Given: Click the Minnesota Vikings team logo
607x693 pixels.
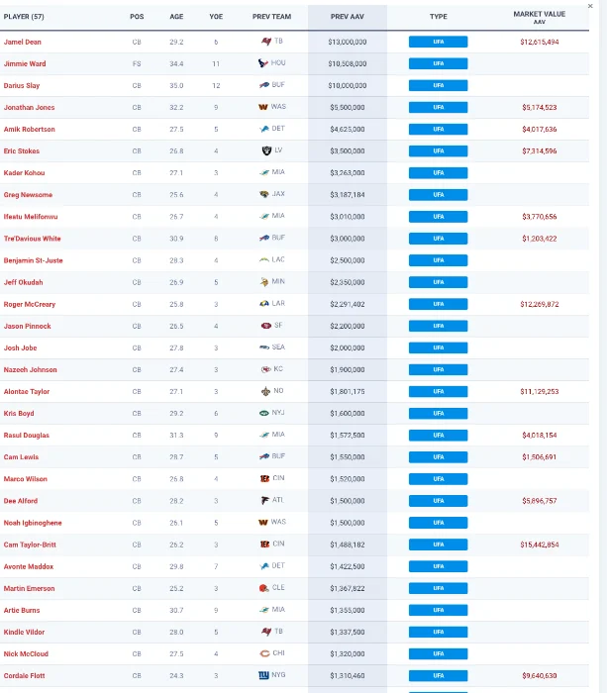Looking at the screenshot, I should pyautogui.click(x=263, y=282).
